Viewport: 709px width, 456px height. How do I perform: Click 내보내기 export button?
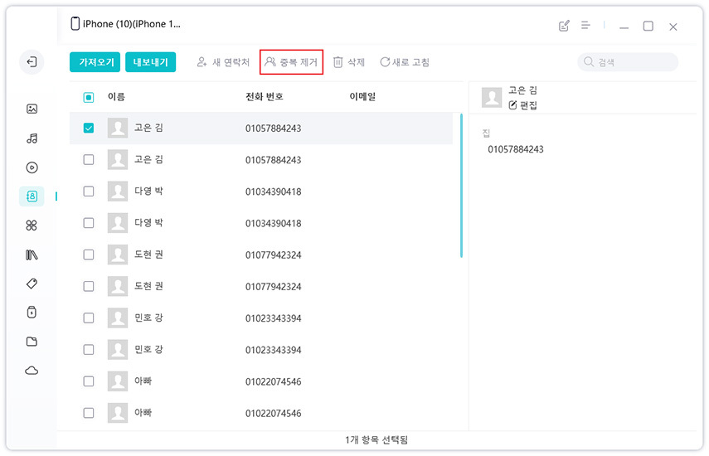(x=151, y=62)
